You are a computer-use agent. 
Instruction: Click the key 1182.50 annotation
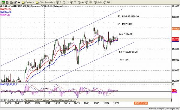[126, 34]
